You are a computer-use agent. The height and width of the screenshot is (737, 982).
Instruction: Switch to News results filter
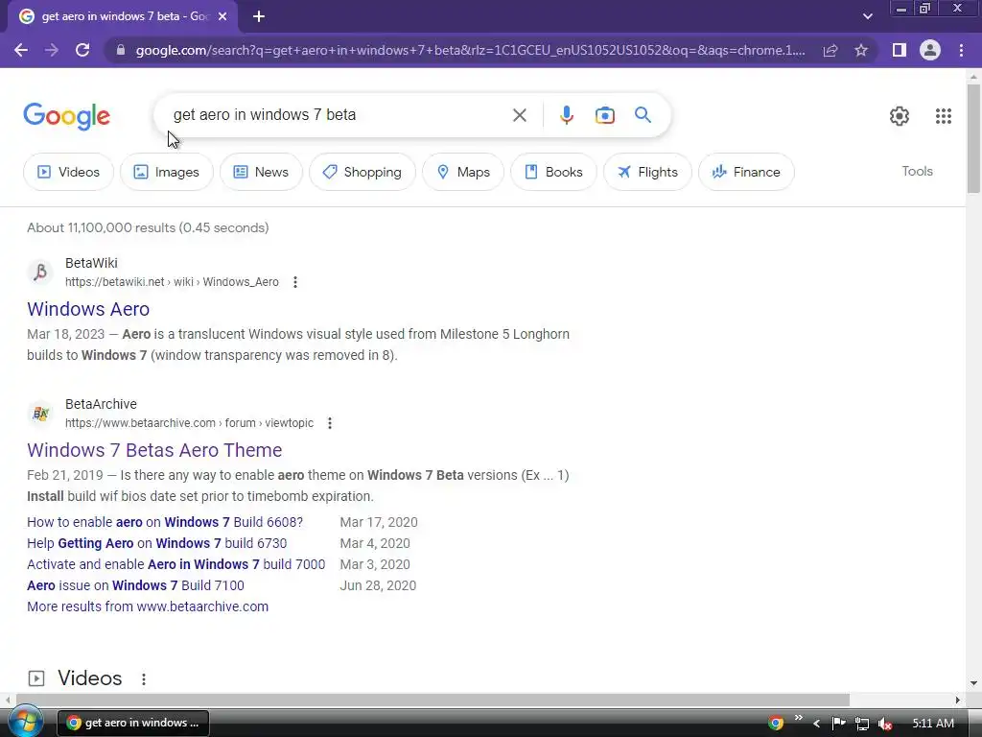[x=261, y=172]
